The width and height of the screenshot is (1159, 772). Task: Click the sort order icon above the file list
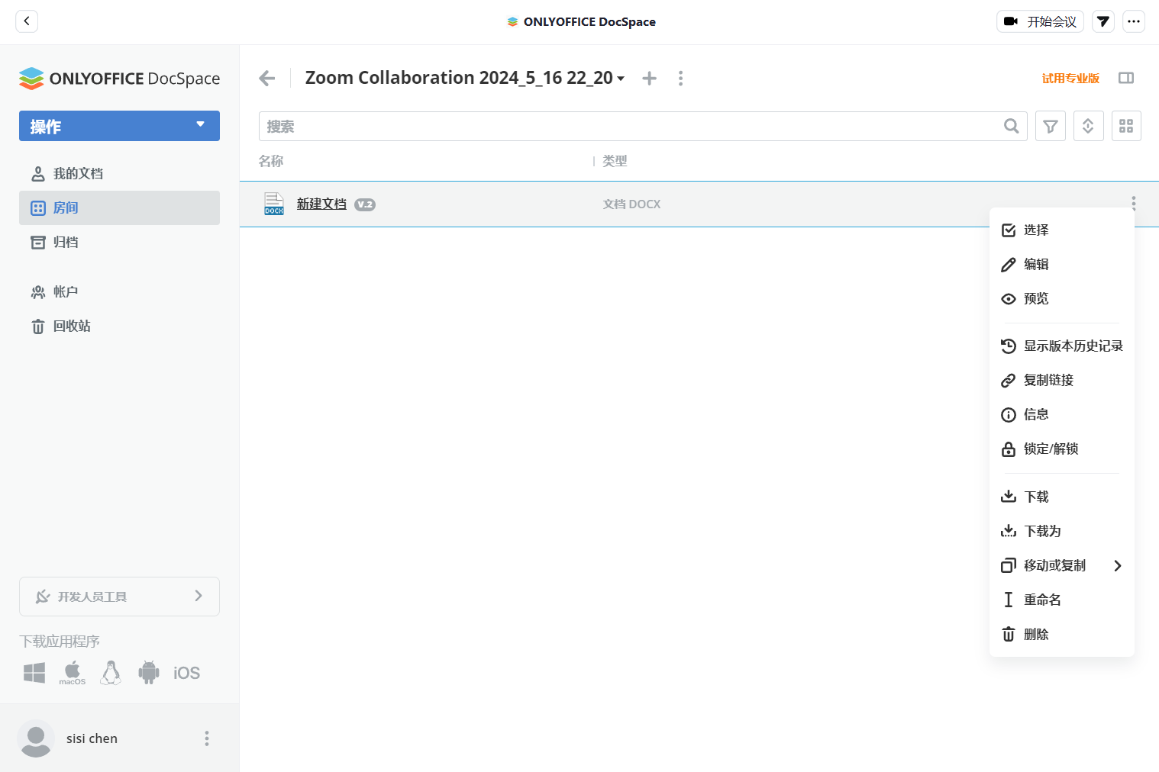(x=1088, y=126)
